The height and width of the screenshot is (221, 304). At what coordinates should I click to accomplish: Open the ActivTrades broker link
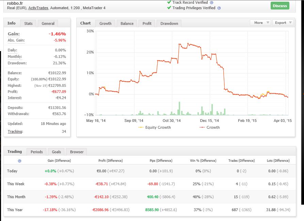coord(38,8)
